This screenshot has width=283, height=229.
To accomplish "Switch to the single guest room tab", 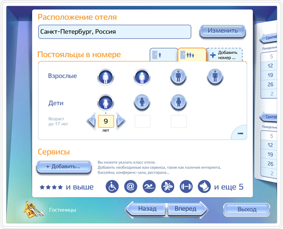I will pos(163,55).
